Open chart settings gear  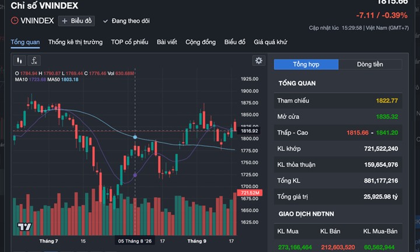point(258,61)
